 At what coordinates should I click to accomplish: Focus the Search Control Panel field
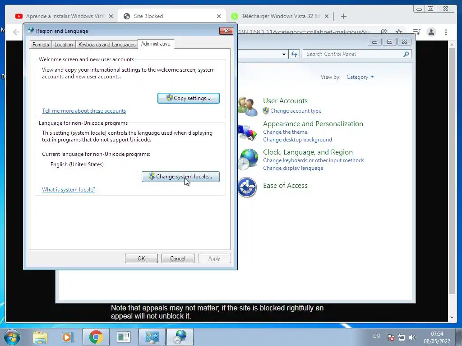(x=357, y=54)
